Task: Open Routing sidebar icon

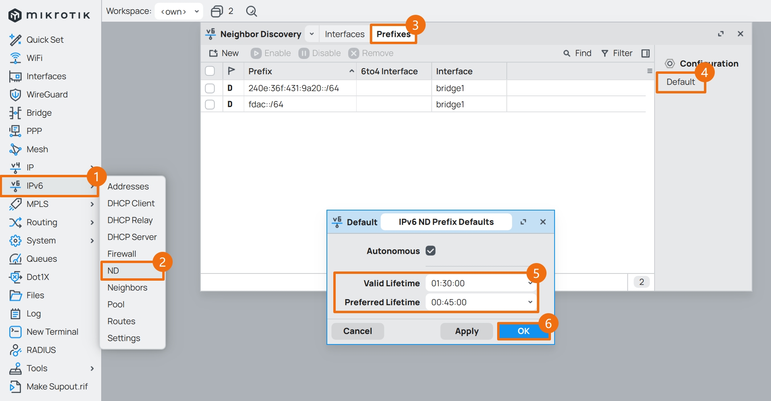Action: 15,222
